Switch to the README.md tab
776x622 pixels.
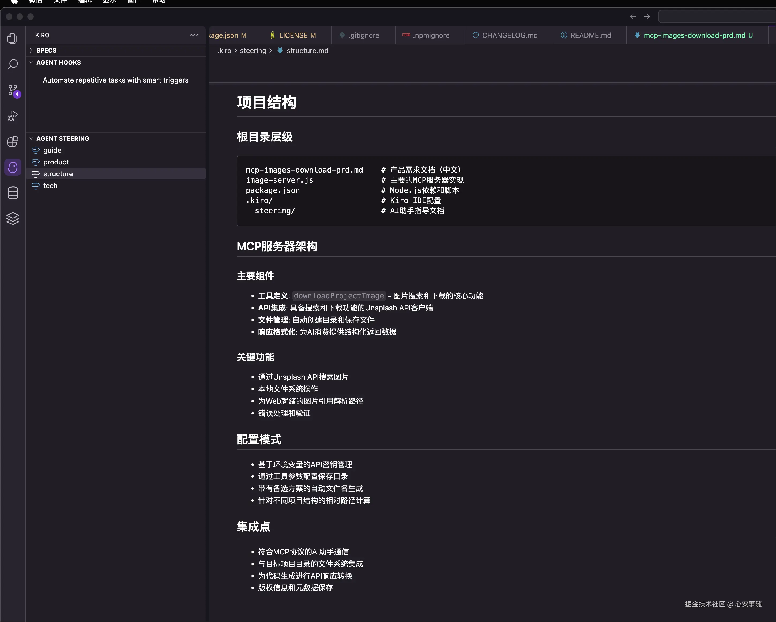tap(590, 35)
